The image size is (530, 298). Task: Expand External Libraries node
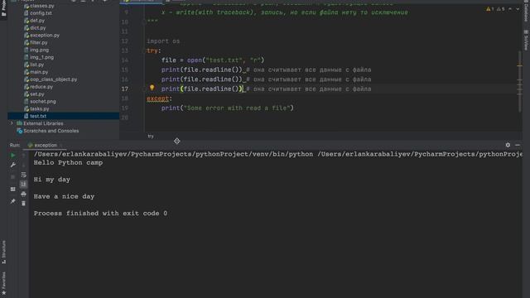click(x=12, y=123)
